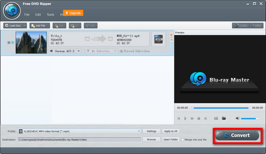Skip to next chapter in preview
The image size is (266, 154).
tap(206, 118)
